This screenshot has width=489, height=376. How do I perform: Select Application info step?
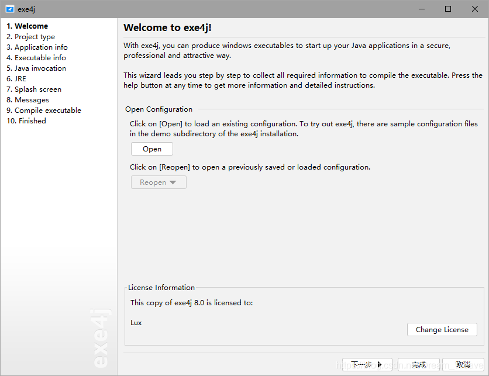click(37, 47)
